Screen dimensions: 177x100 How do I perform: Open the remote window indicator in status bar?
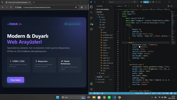tap(91, 93)
